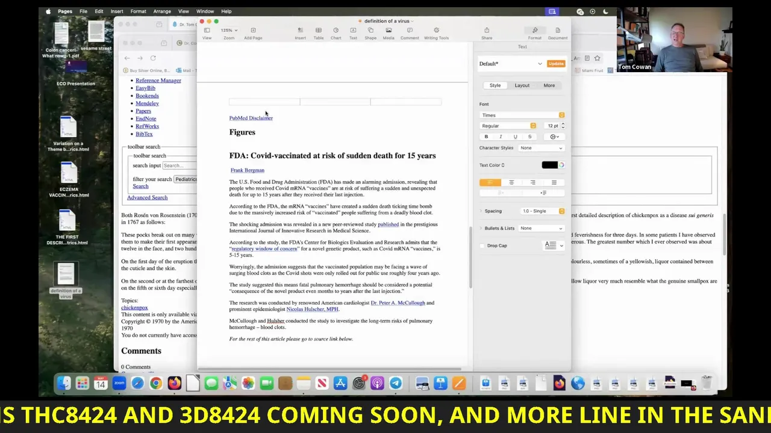Click the toolbar search input in browser window
Screen dimensions: 771x433
[179, 165]
